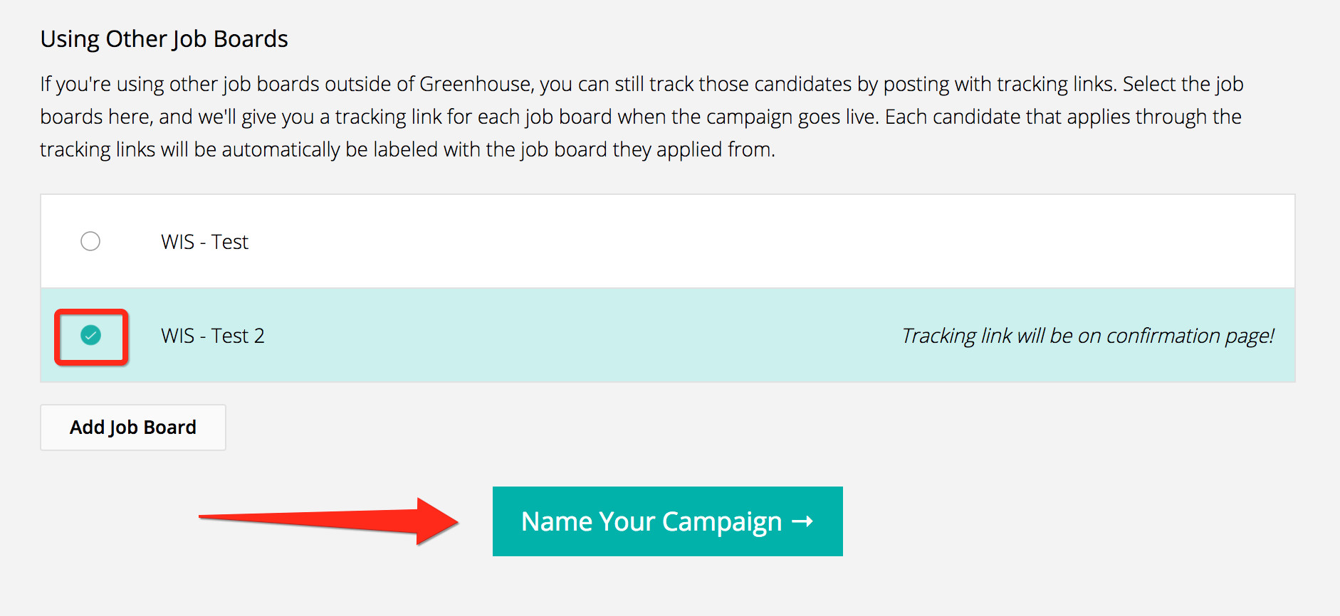Screen dimensions: 1340x616
Task: Click the word "Campaign" on the teal button
Action: [721, 521]
